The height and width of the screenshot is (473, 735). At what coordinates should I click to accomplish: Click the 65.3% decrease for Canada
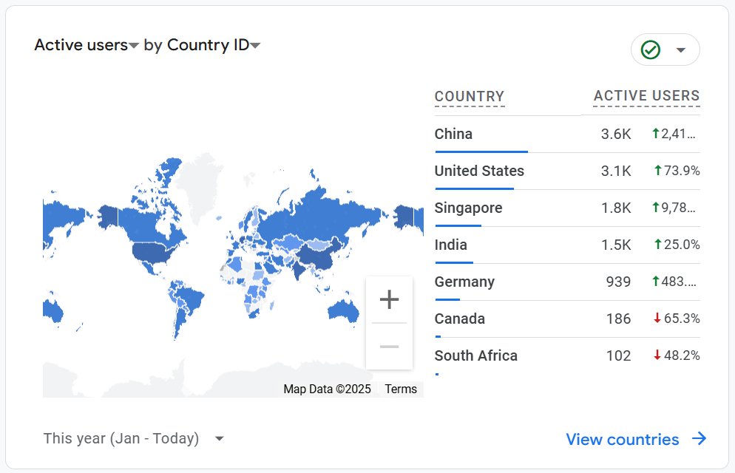point(677,319)
